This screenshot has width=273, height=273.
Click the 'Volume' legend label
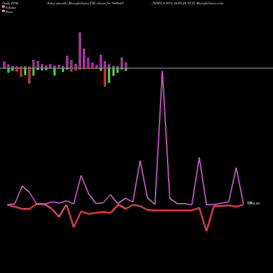10,8
